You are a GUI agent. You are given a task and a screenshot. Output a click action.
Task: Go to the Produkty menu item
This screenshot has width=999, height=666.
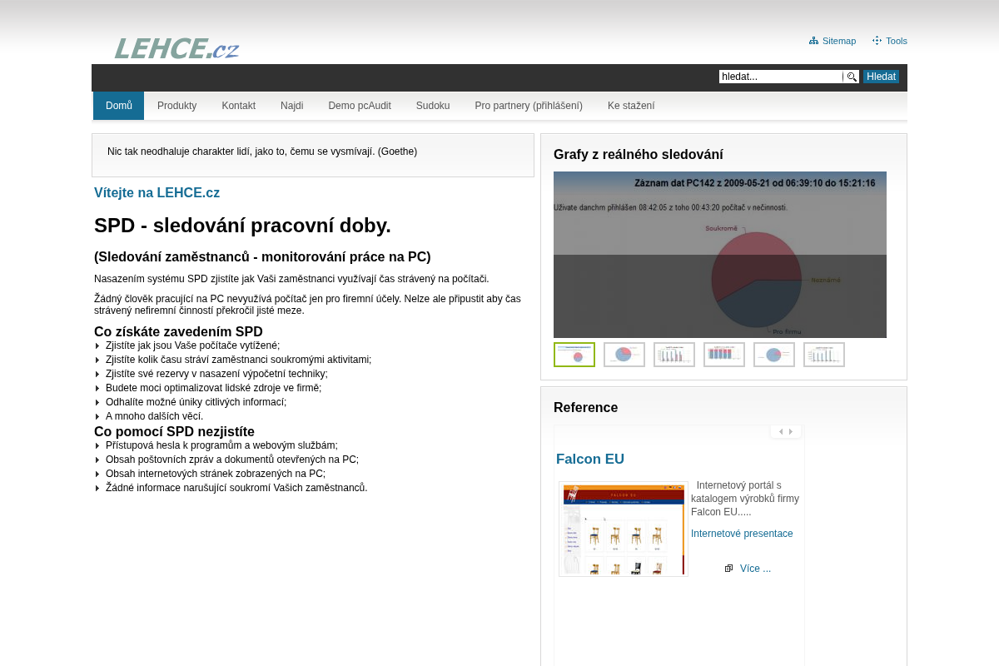click(177, 106)
